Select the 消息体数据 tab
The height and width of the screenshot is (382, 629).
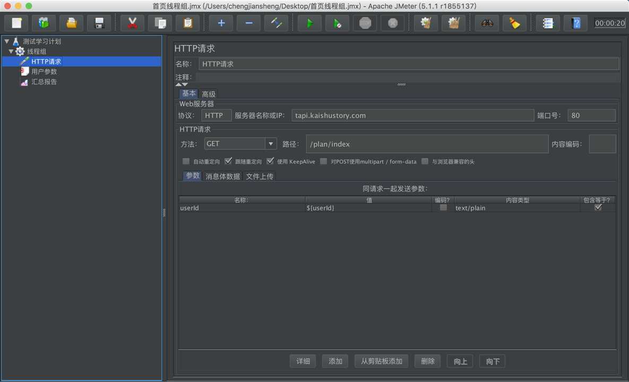coord(222,176)
